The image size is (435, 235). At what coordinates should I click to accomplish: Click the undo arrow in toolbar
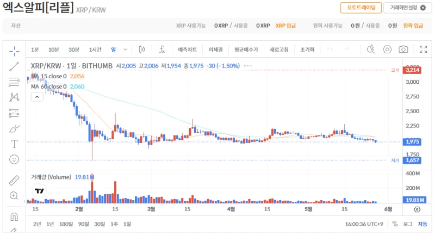click(330, 50)
